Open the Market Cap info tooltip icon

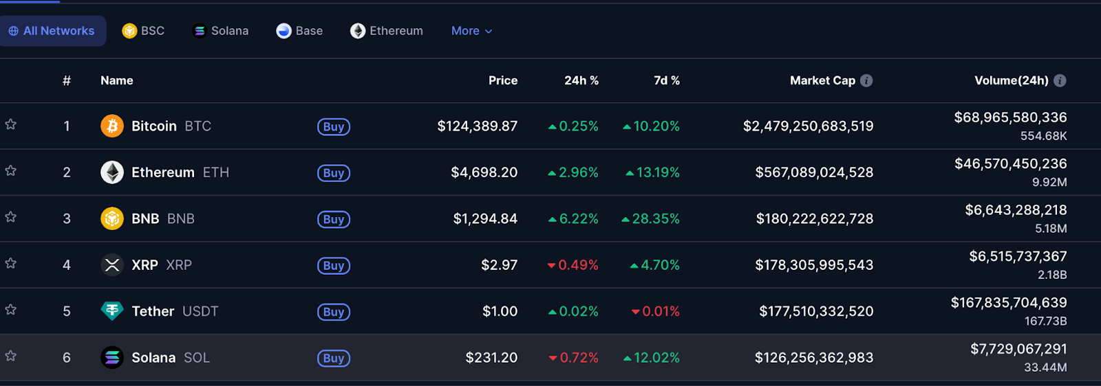[x=866, y=81]
